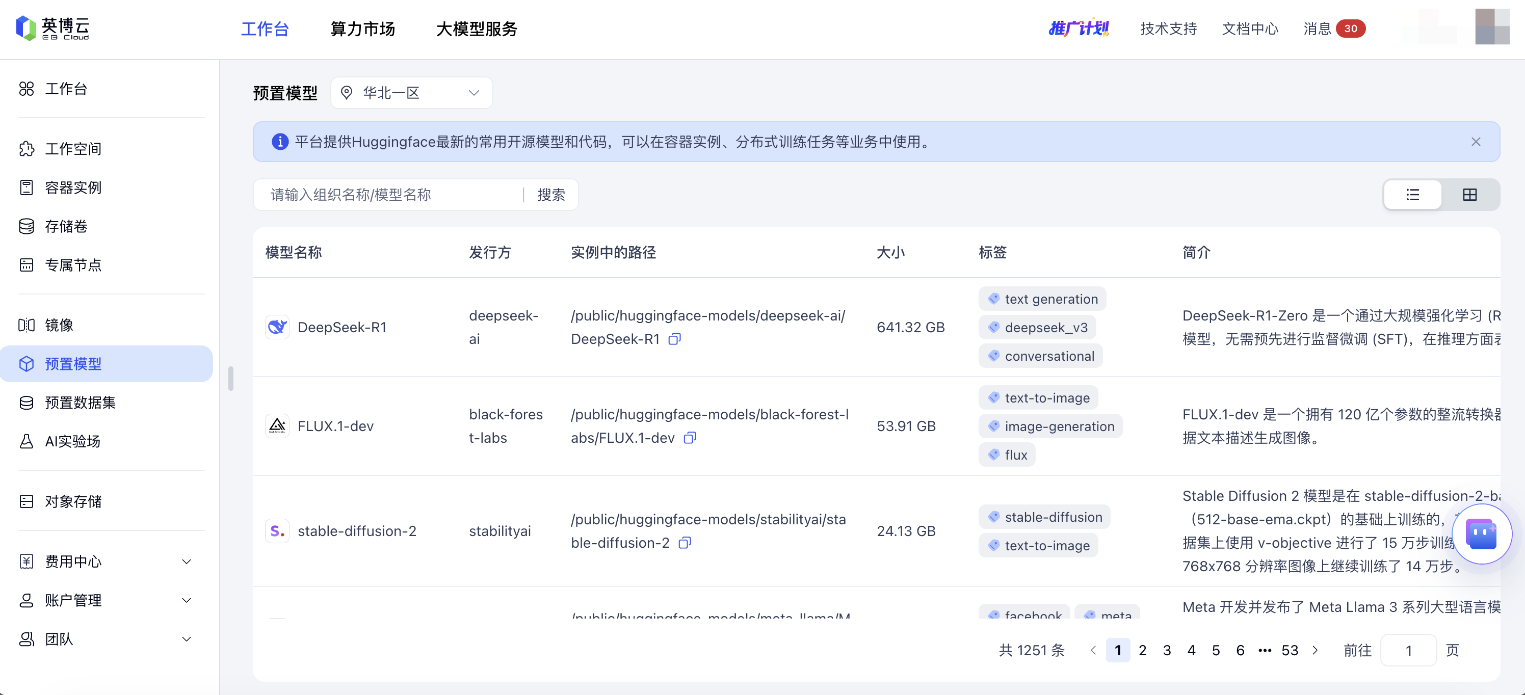Click the FLUX.1-dev model name
This screenshot has width=1525, height=695.
coord(336,426)
